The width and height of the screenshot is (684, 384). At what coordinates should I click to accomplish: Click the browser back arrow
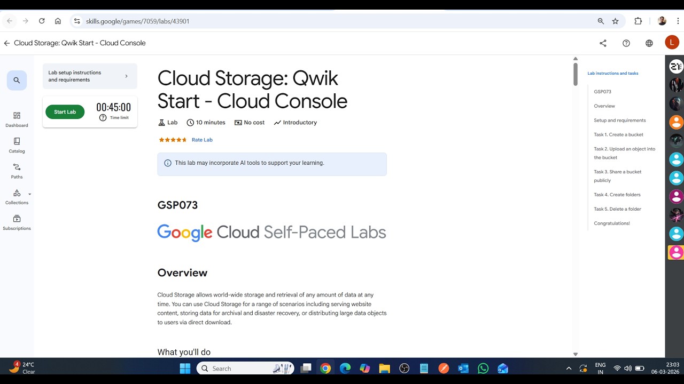click(x=10, y=21)
